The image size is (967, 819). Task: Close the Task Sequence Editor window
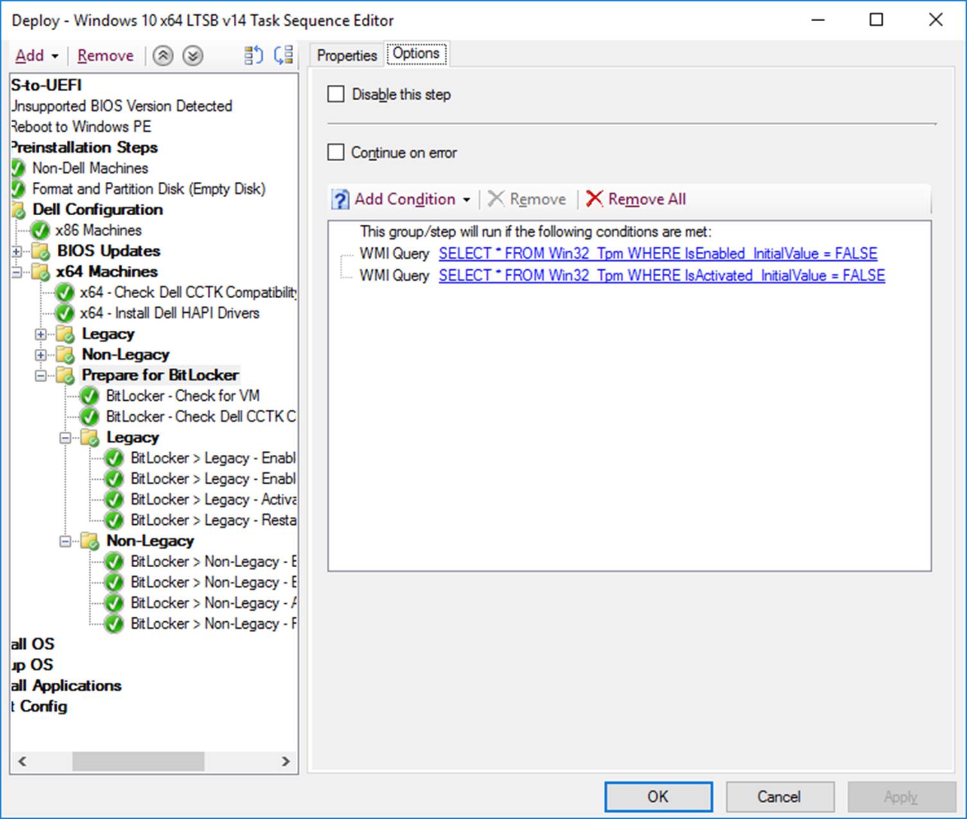[x=936, y=20]
